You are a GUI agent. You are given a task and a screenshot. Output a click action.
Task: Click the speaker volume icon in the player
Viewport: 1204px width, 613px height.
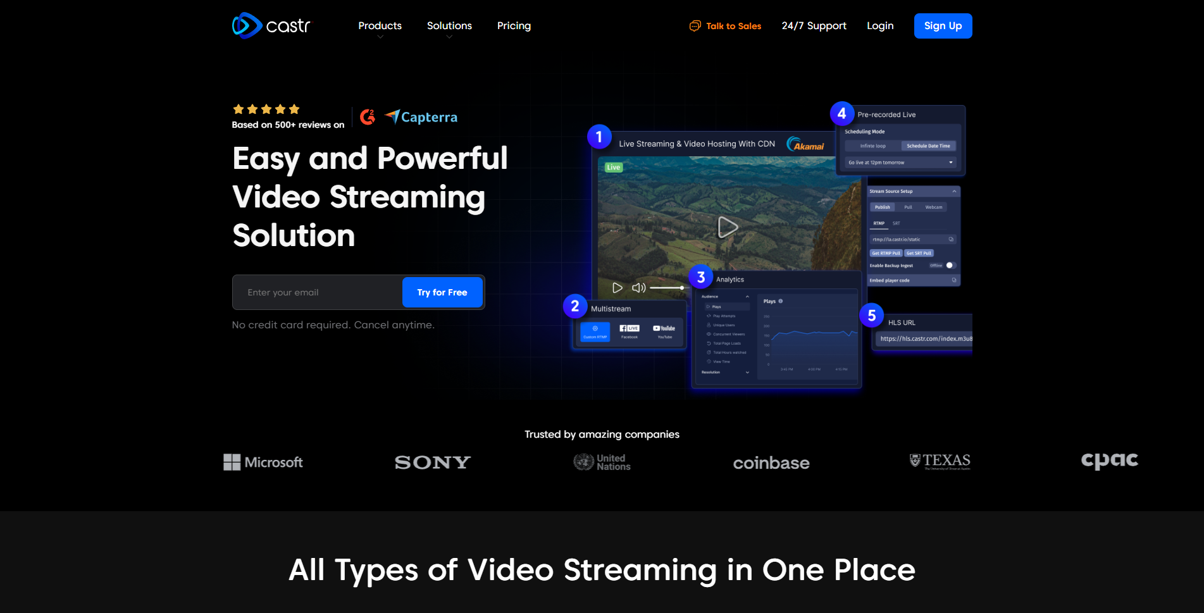tap(638, 288)
